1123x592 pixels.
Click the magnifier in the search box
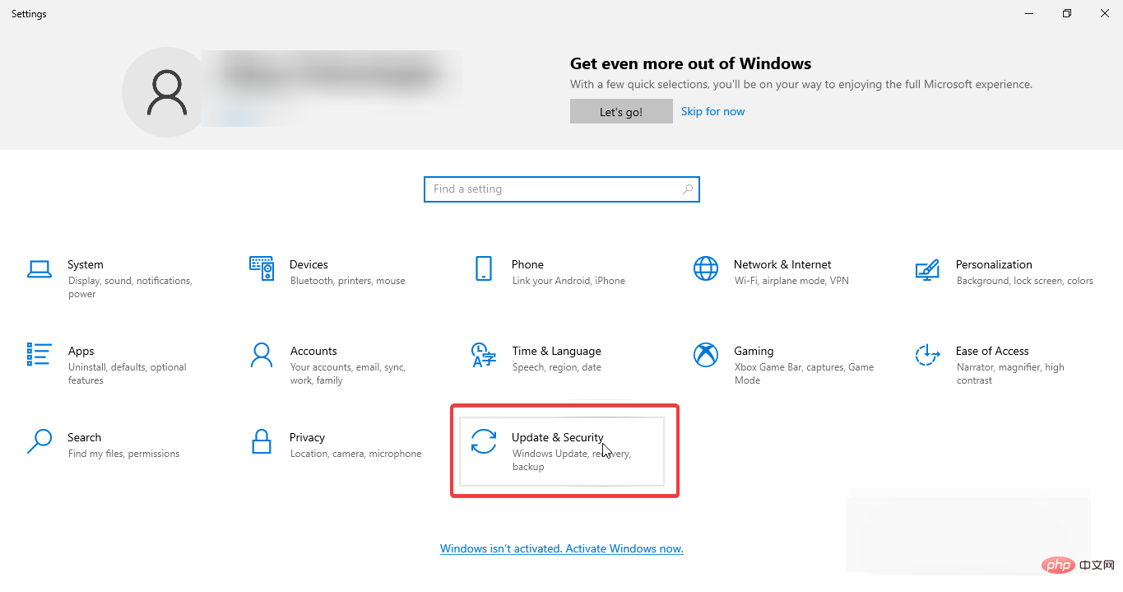click(688, 189)
